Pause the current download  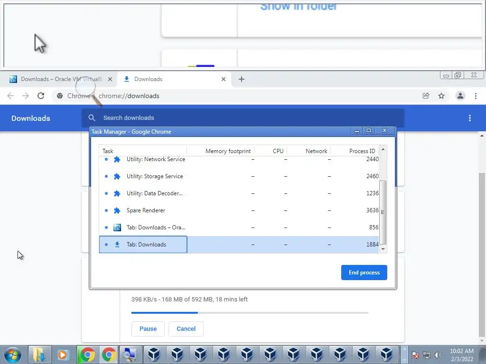click(148, 329)
